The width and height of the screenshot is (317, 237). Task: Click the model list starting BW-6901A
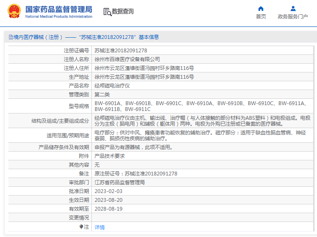tap(201, 106)
